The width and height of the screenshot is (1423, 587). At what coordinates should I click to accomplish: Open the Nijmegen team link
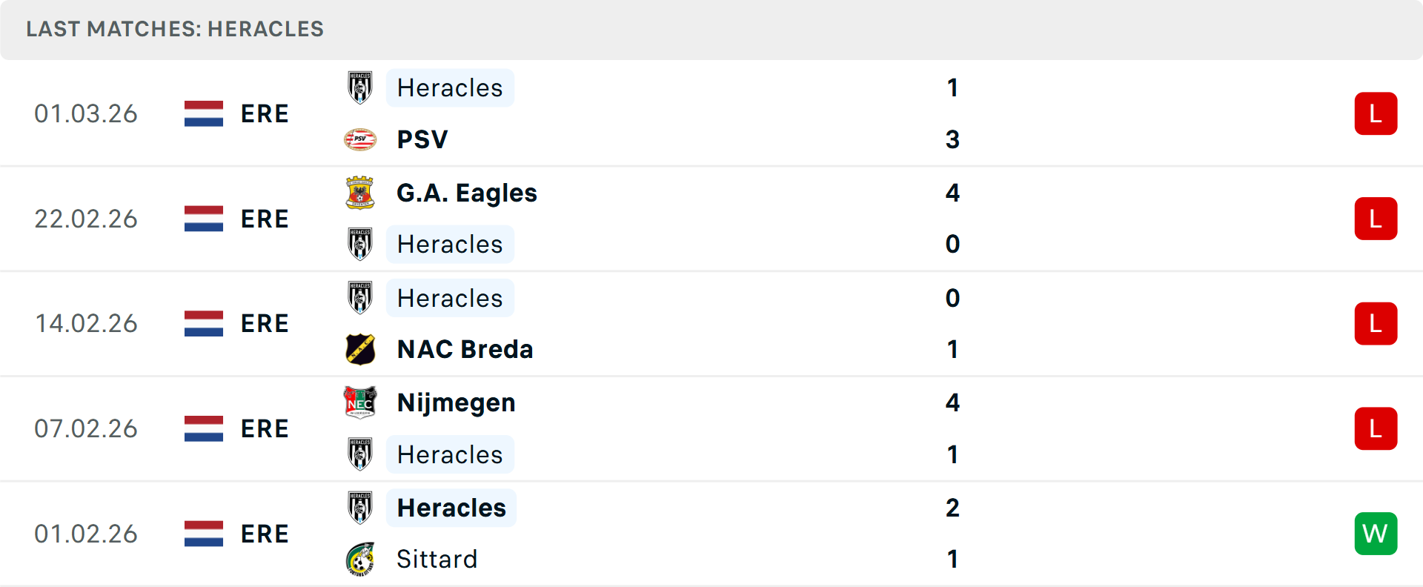[456, 402]
